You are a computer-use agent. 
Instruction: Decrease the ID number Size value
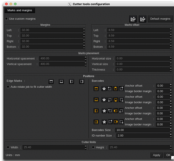(x=171, y=137)
